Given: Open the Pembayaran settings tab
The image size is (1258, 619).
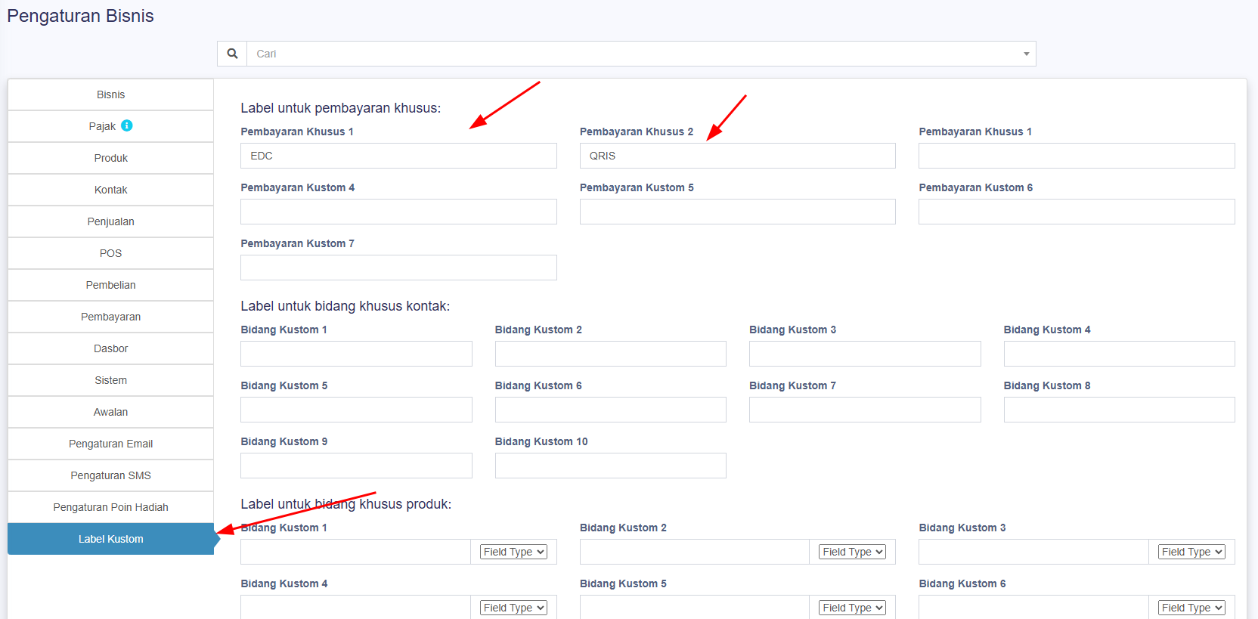Looking at the screenshot, I should tap(110, 317).
